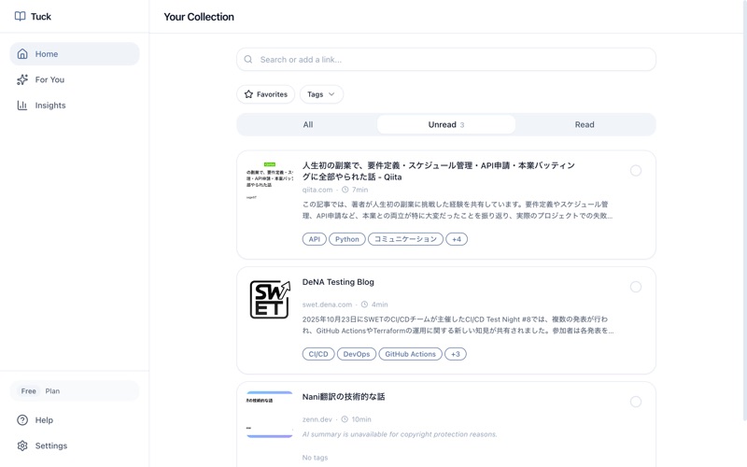Open Settings gear icon
747x467 pixels.
pos(22,446)
